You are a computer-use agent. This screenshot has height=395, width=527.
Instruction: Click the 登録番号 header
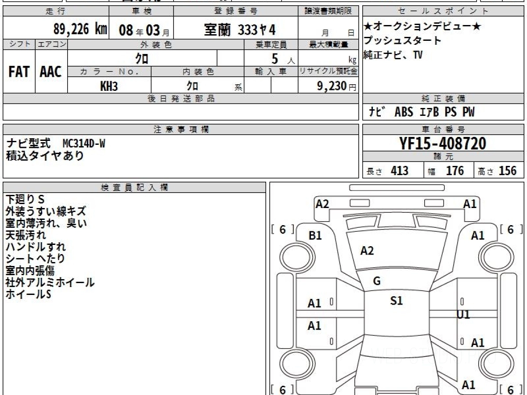(236, 11)
